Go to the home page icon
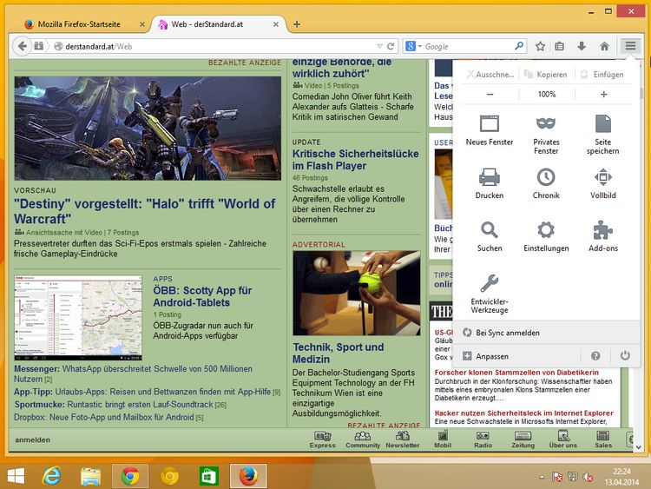Screen dimensions: 651x489 click(x=604, y=46)
